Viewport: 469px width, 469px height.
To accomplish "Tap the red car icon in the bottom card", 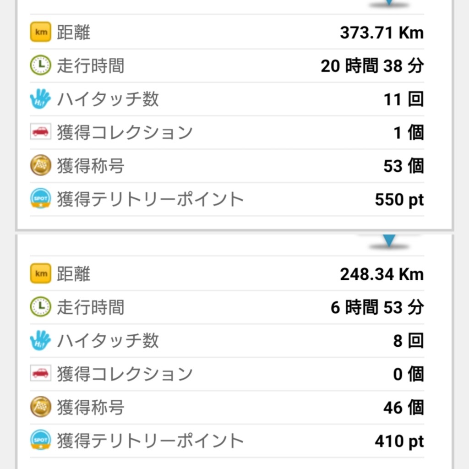I will coord(41,374).
